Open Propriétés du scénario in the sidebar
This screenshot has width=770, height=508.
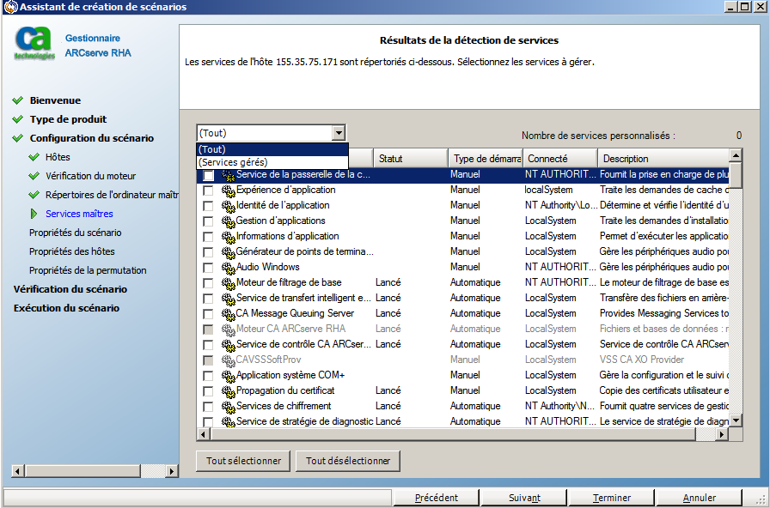coord(75,233)
